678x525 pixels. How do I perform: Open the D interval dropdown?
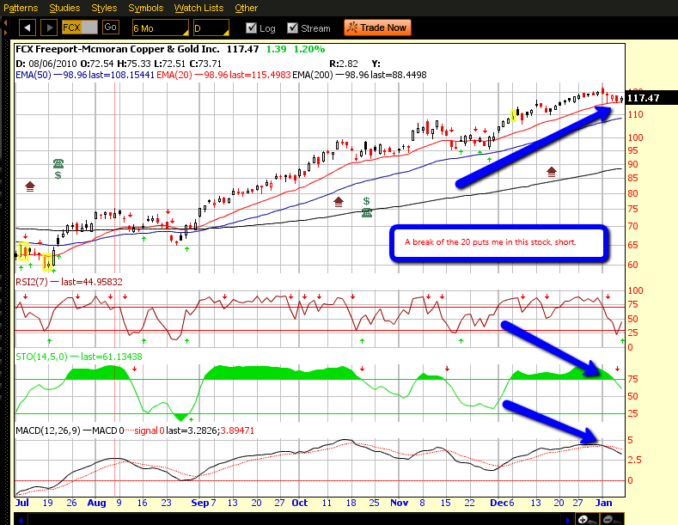[x=211, y=27]
